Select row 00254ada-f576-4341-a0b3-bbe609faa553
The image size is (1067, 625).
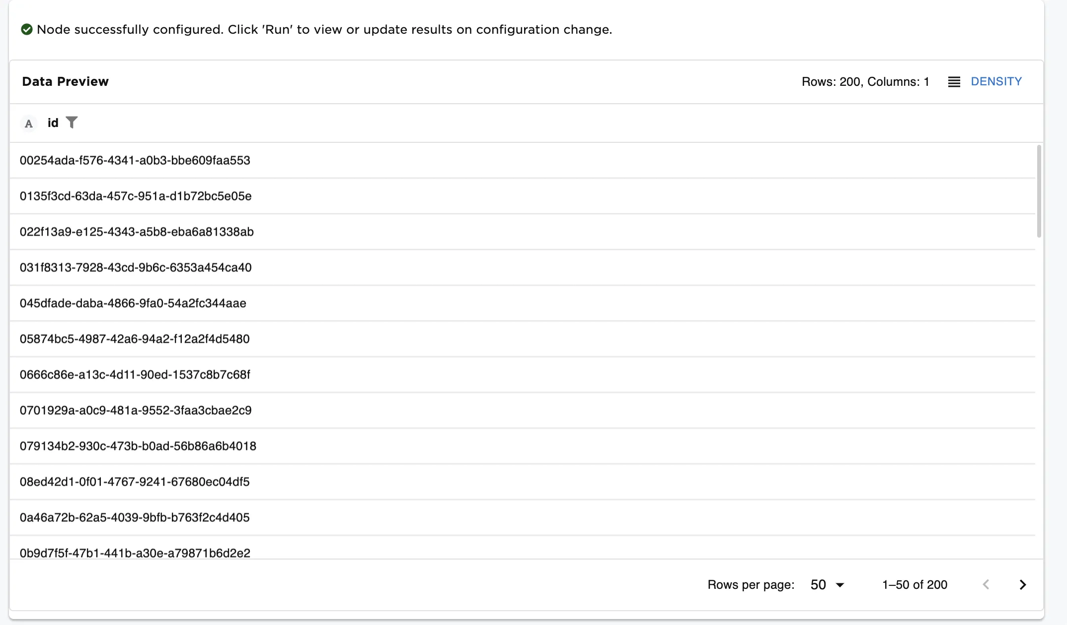135,160
